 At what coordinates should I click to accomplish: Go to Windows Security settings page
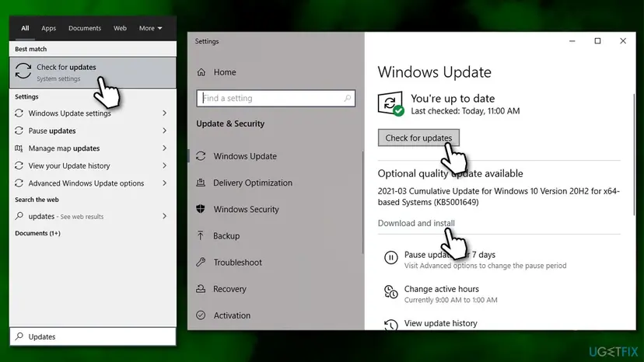pyautogui.click(x=246, y=209)
